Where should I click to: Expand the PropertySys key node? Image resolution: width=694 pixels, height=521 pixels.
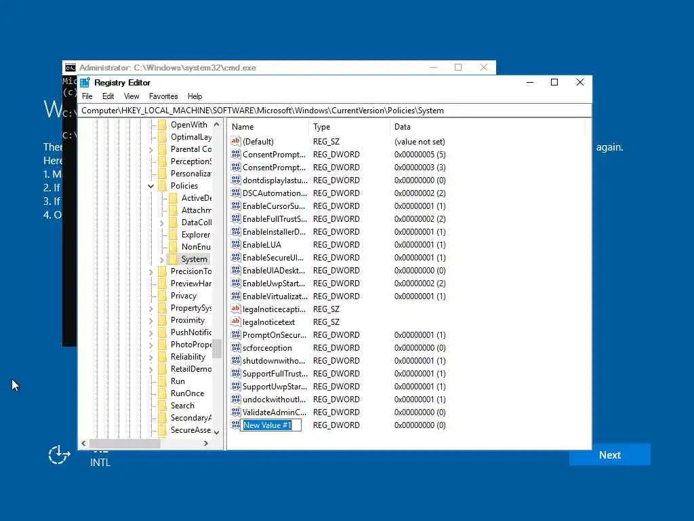pos(151,309)
